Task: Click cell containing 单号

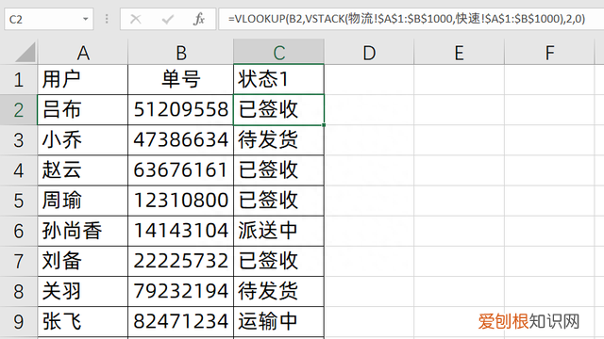Action: [x=180, y=79]
